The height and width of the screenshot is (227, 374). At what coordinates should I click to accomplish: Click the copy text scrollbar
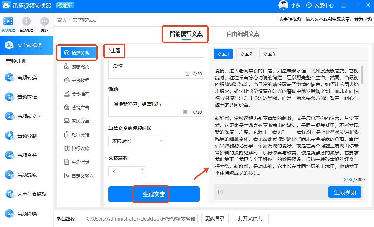tap(362, 75)
